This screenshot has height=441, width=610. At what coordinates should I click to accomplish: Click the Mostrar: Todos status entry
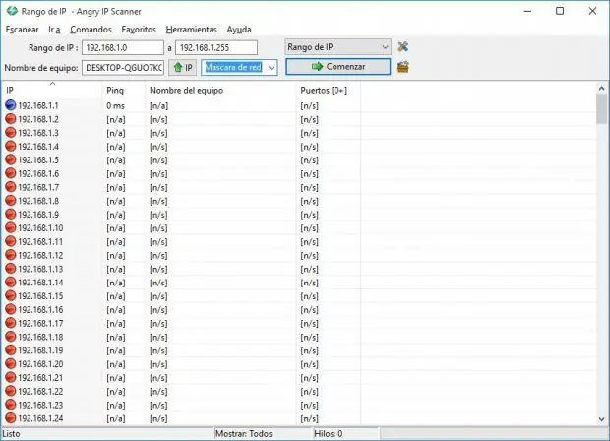(244, 433)
